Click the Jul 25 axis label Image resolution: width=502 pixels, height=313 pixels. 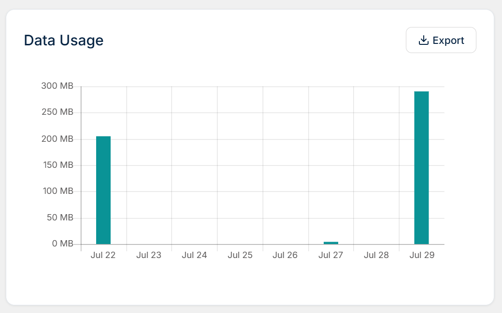pyautogui.click(x=240, y=255)
